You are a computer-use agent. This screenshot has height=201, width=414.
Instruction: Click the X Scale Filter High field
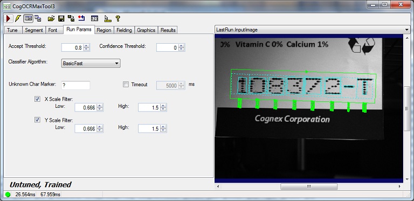click(149, 107)
